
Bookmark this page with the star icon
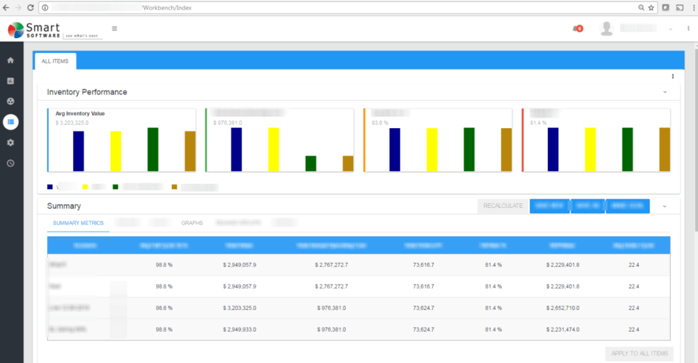click(651, 7)
